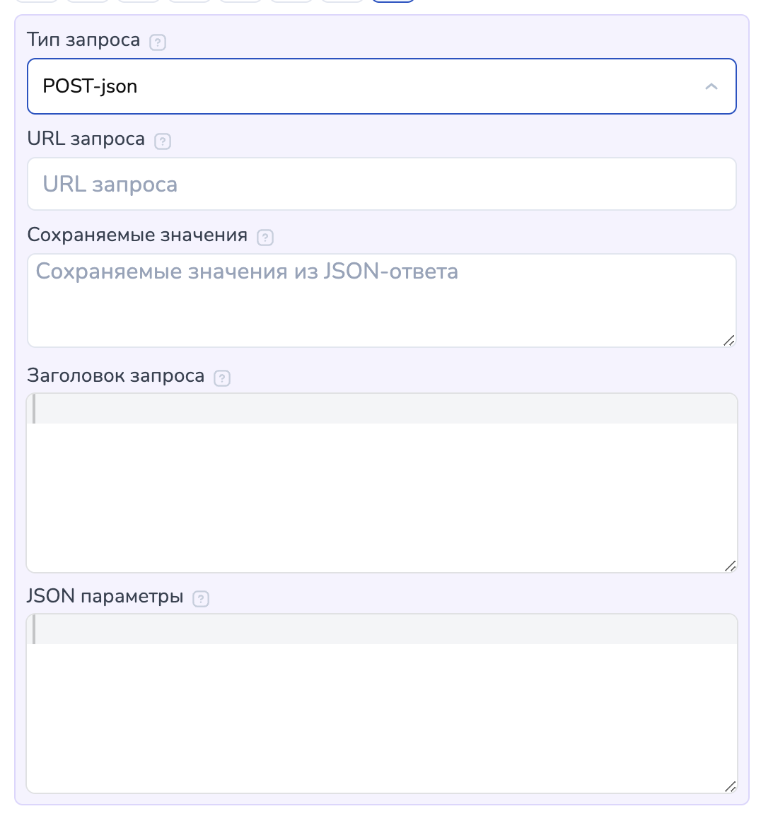Focus the URL запроса input field
Viewport: 761px width, 816px height.
click(382, 184)
